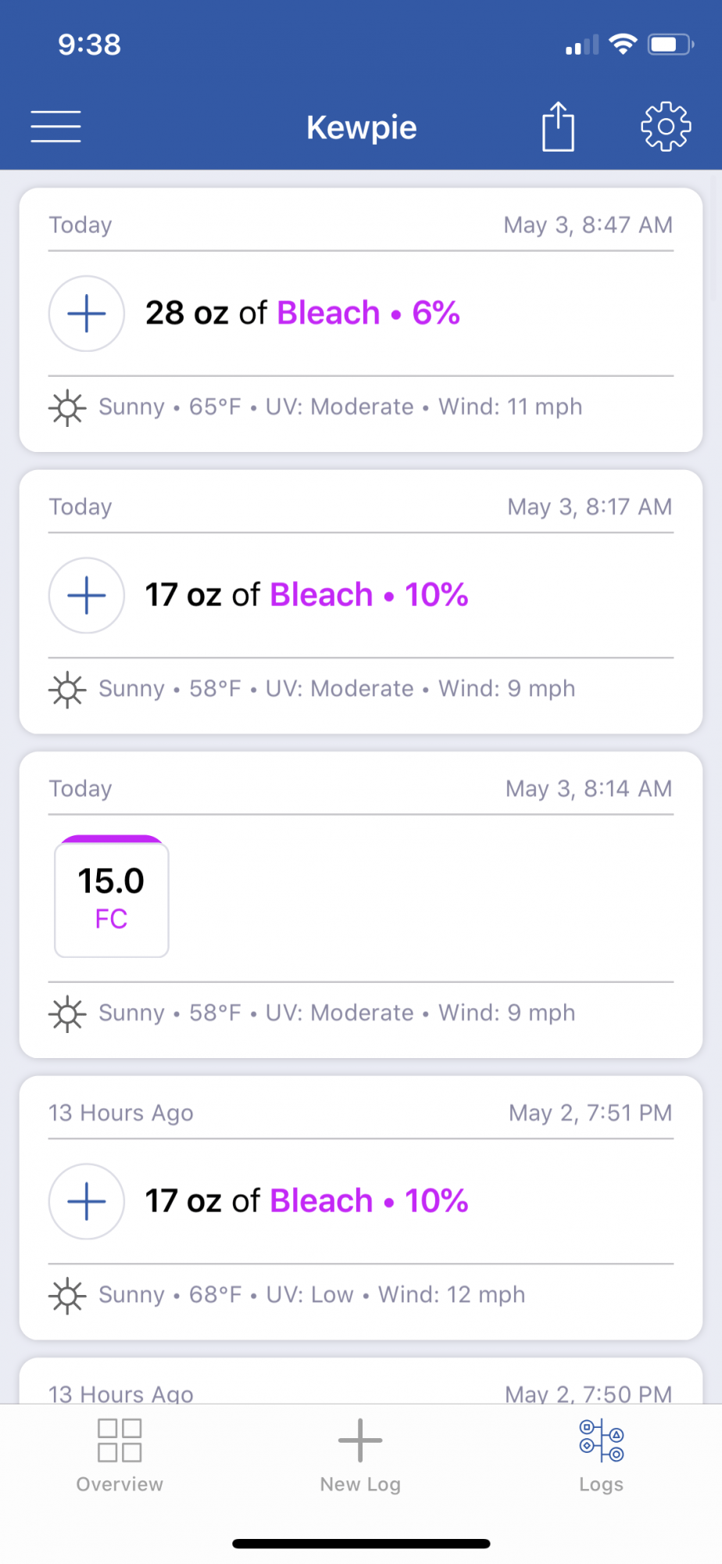
Task: Tap plus icon for 28 oz Bleach
Action: (87, 314)
